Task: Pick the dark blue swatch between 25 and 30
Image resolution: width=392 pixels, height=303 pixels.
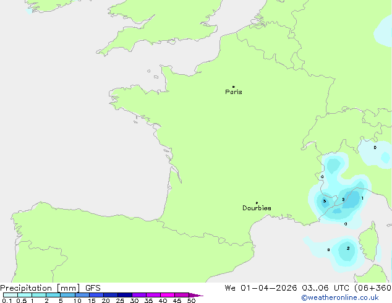Action: (x=125, y=295)
